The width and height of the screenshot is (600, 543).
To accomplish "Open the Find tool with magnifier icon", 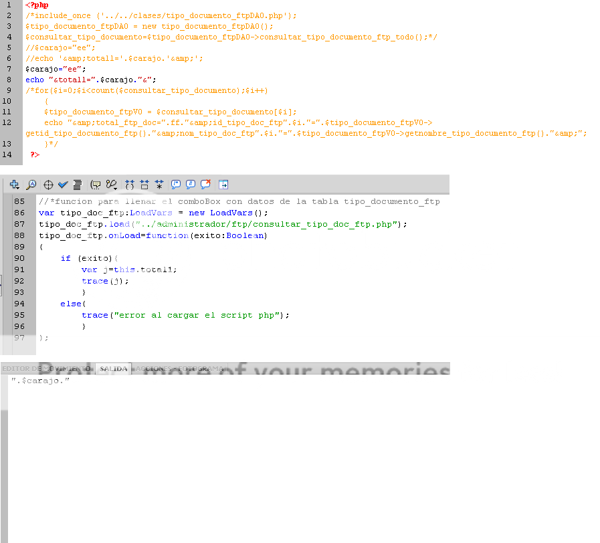I will (31, 185).
